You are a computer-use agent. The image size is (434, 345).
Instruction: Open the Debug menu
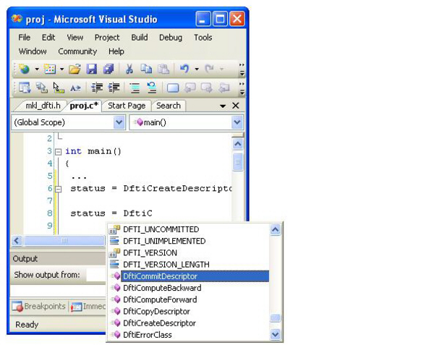171,38
